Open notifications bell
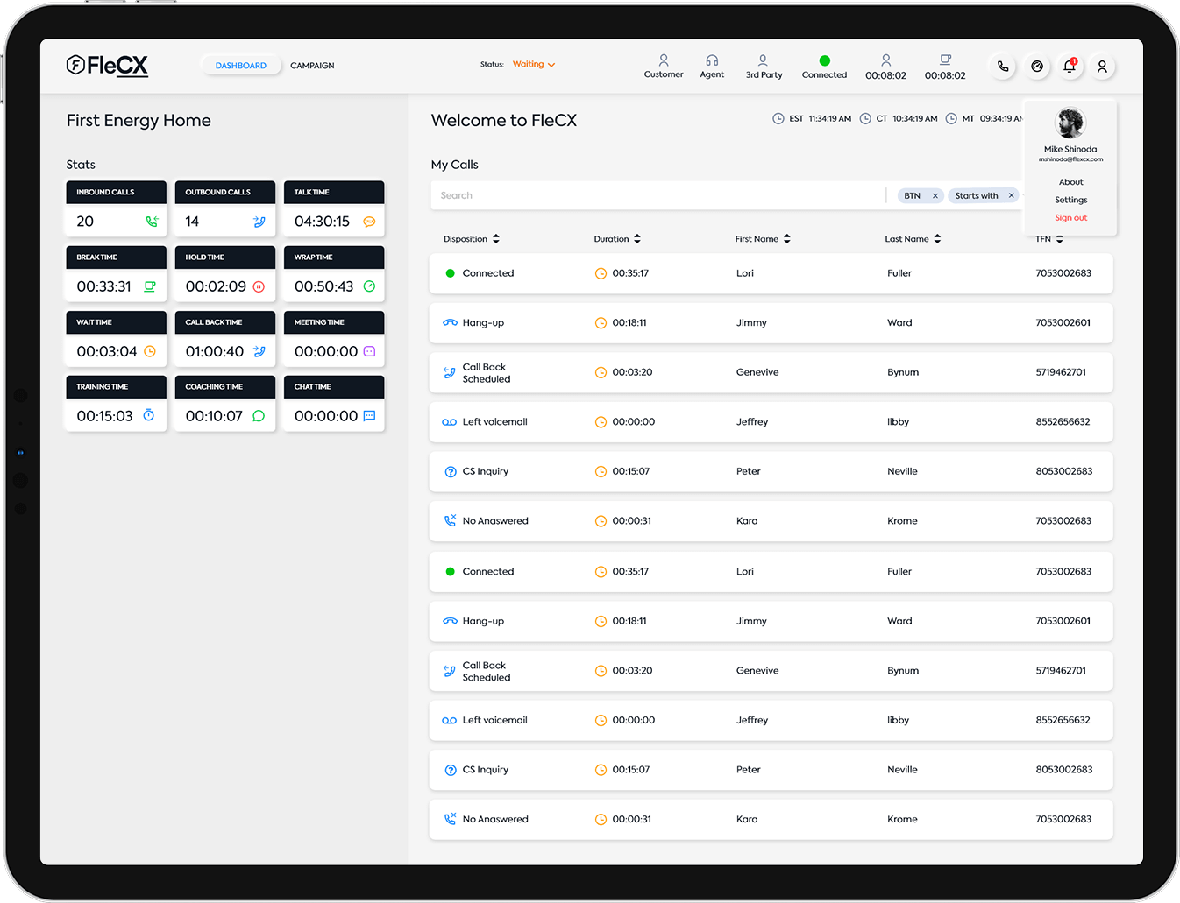1180x903 pixels. coord(1070,67)
